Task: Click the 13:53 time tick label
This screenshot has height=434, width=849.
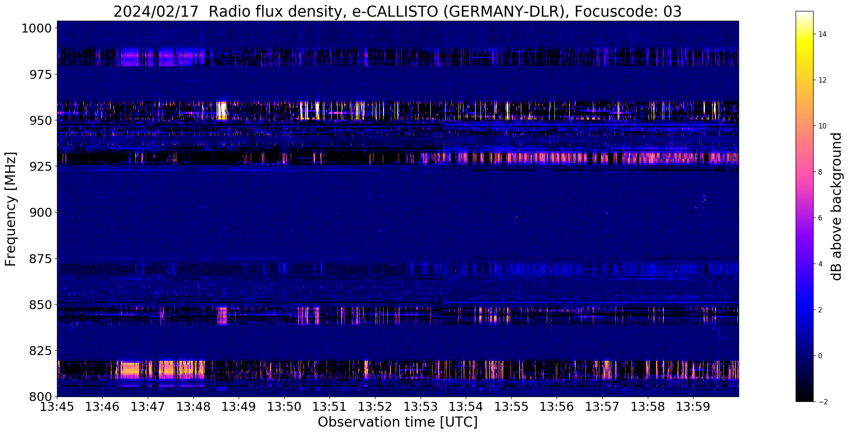Action: 421,407
